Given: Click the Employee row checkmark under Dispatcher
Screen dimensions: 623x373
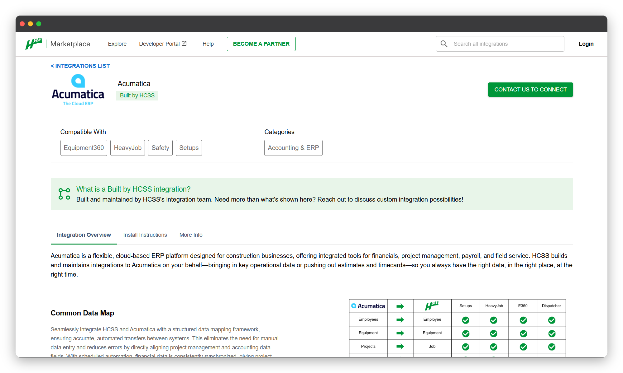Looking at the screenshot, I should pyautogui.click(x=552, y=320).
